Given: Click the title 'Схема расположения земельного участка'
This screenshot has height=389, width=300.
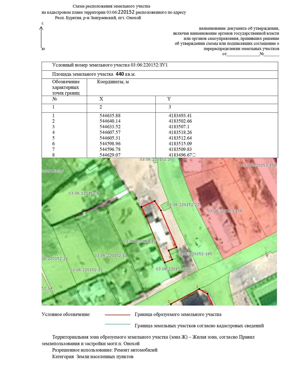Looking at the screenshot, I should point(111,6).
